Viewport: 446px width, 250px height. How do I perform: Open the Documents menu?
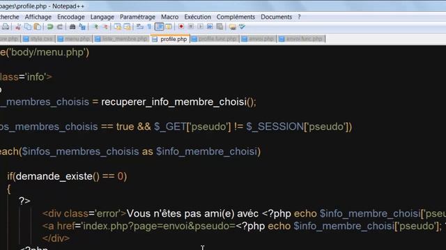[276, 17]
